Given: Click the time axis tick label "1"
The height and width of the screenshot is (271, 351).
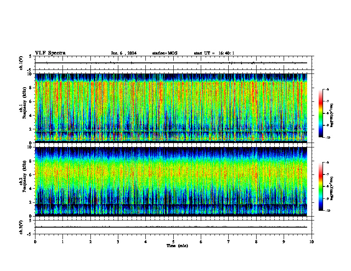Looking at the screenshot, I should pyautogui.click(x=62, y=242).
